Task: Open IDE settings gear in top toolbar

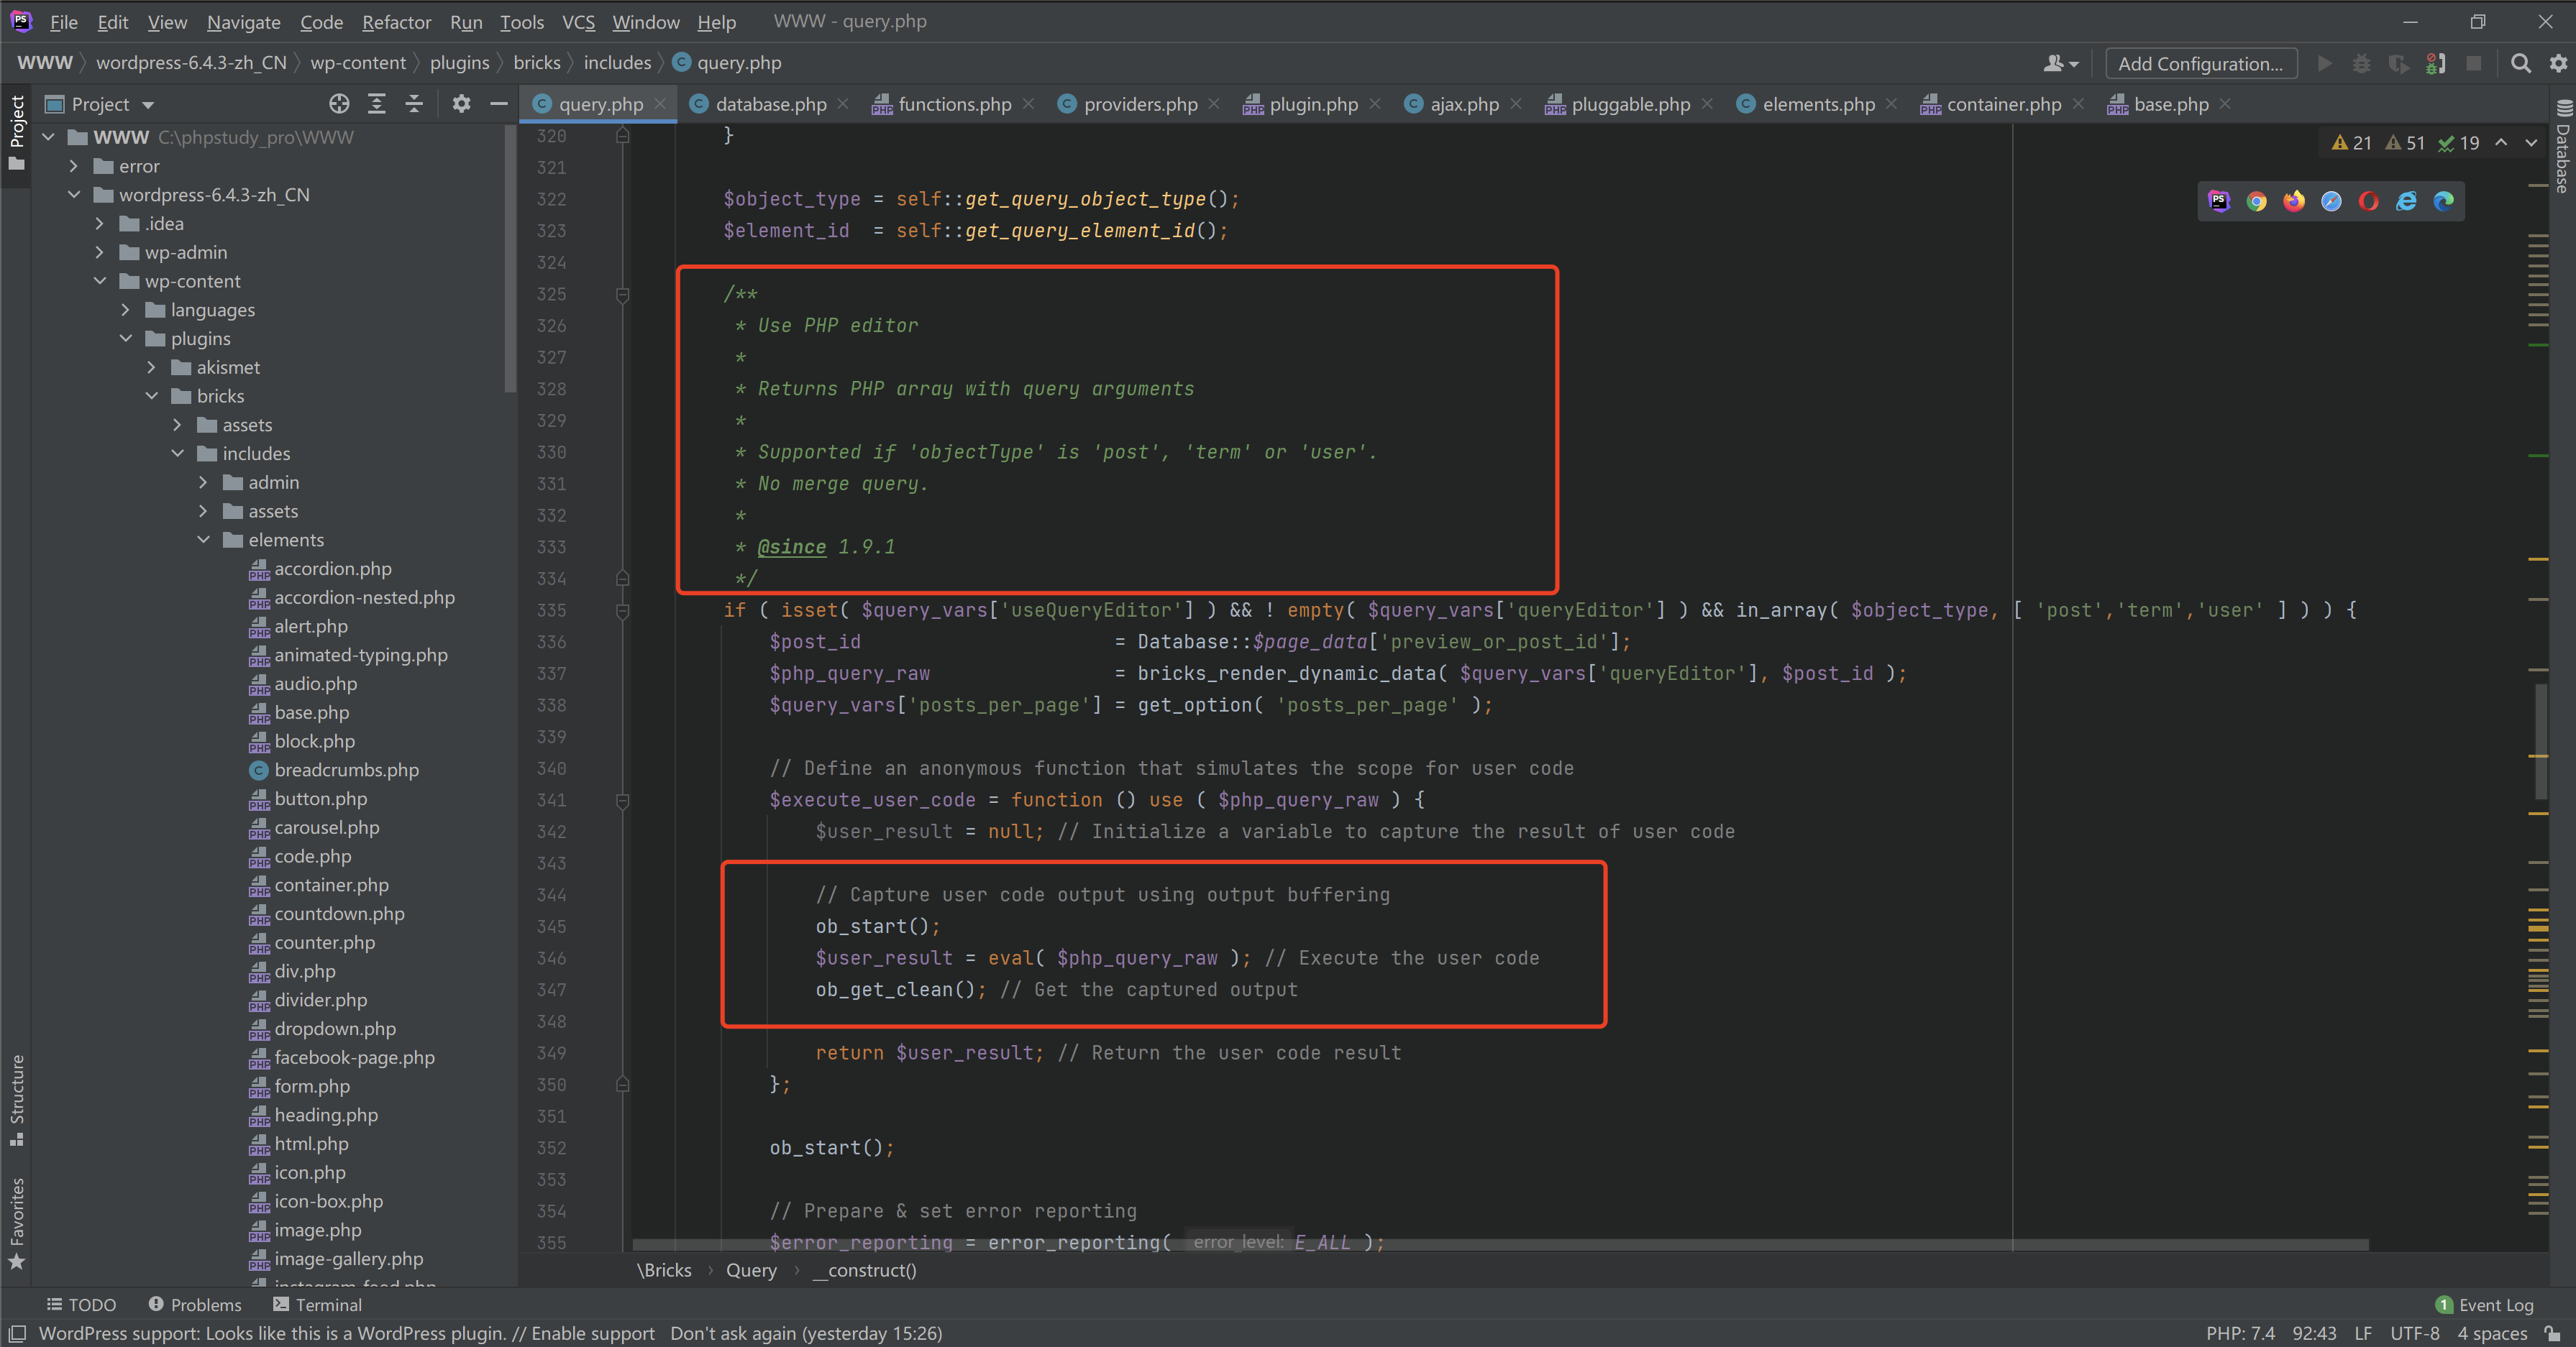Action: click(x=2558, y=63)
